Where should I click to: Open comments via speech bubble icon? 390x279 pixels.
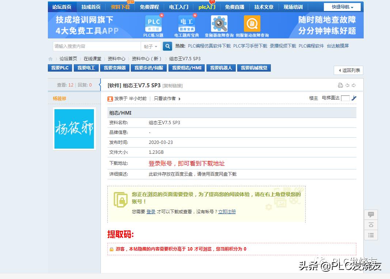point(371,214)
